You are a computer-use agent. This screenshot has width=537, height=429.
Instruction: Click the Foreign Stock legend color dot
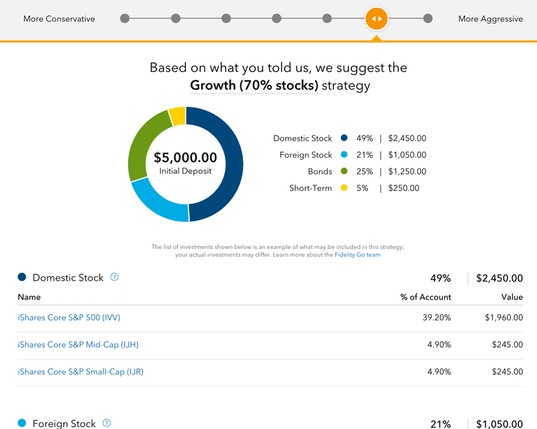click(x=344, y=154)
